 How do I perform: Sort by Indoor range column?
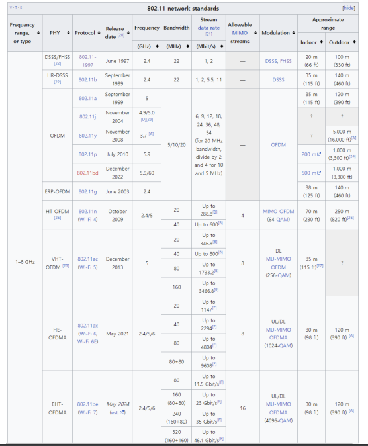[x=321, y=42]
